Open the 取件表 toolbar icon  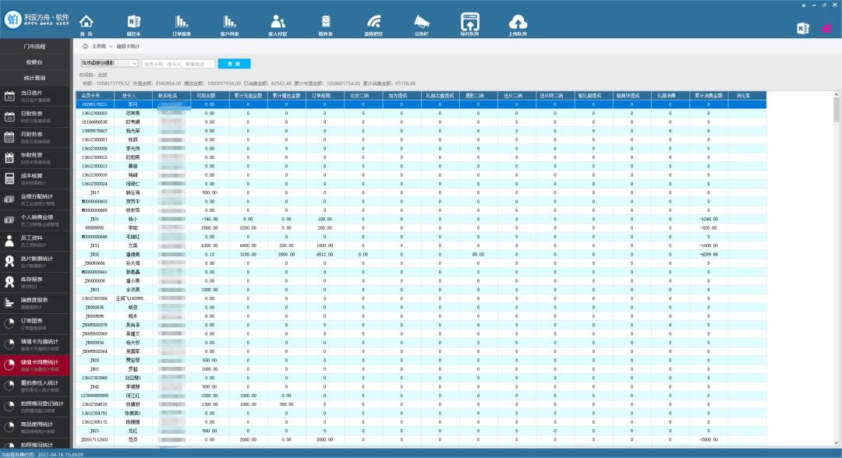[325, 25]
